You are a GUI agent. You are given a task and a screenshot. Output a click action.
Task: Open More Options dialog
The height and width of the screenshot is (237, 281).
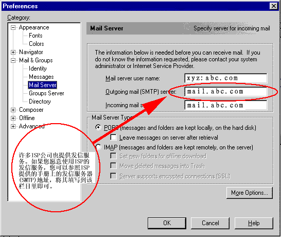coord(250,193)
